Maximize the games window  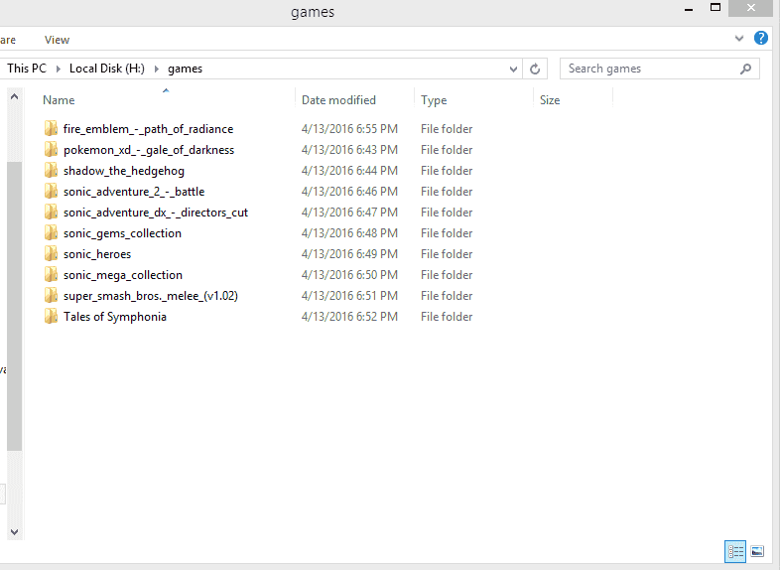pyautogui.click(x=715, y=8)
